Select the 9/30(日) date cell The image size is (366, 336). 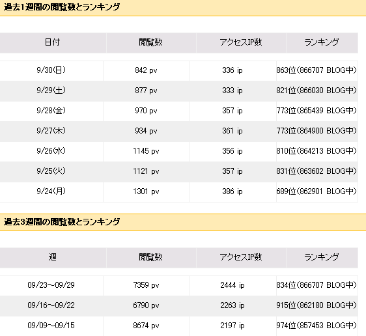pos(51,70)
